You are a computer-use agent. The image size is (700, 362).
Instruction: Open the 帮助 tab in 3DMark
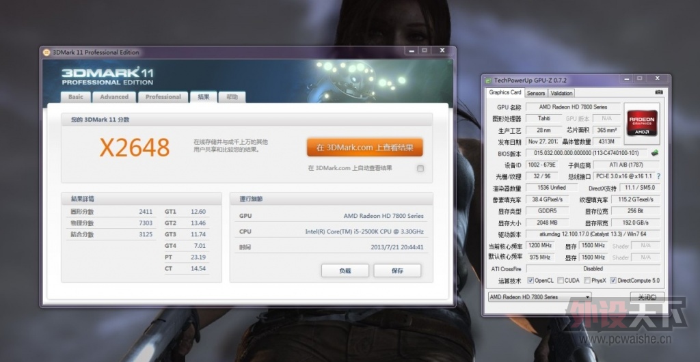coord(232,97)
